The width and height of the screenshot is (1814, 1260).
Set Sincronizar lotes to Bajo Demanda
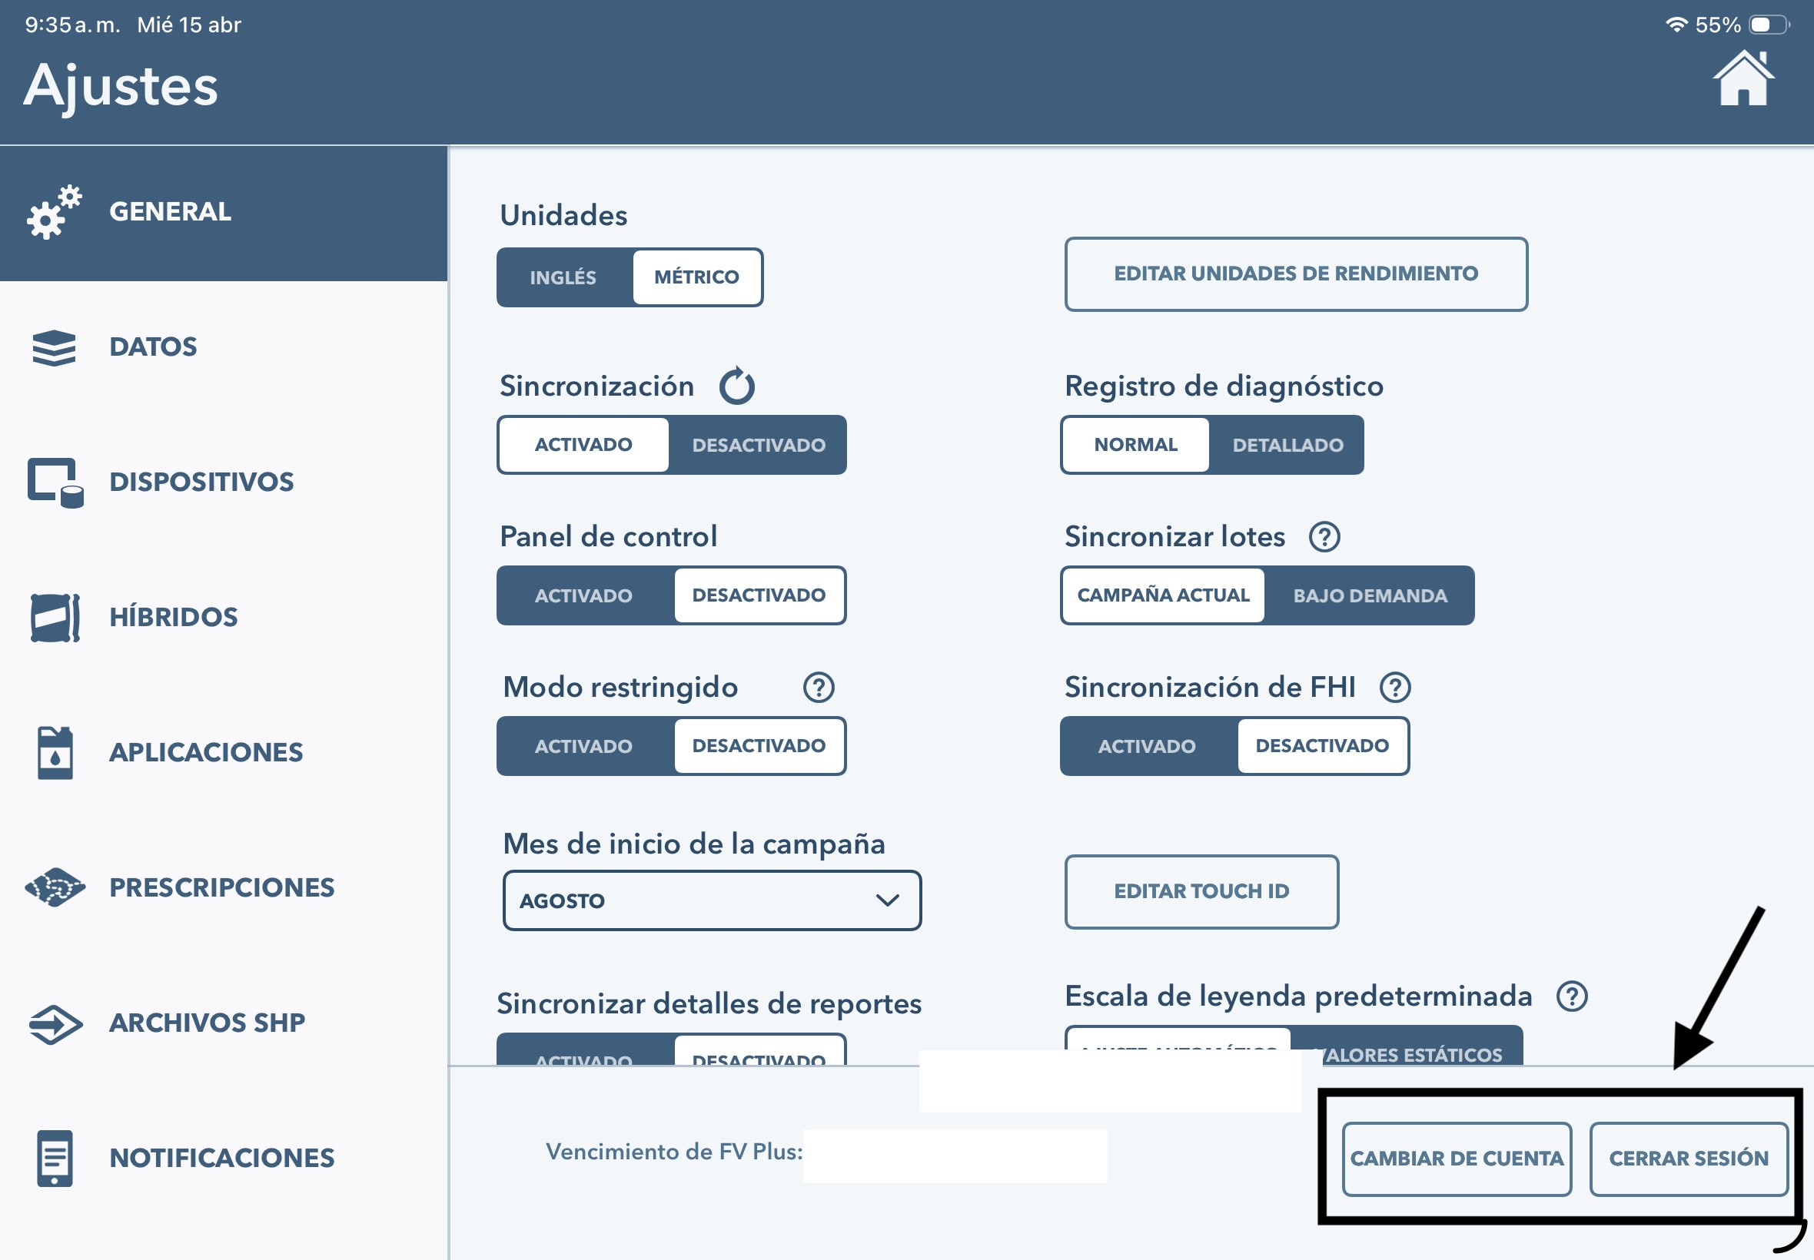click(1370, 595)
